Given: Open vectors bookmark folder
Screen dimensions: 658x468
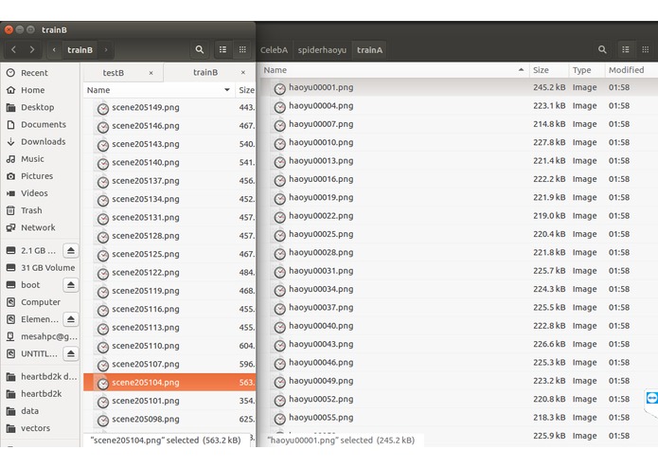Looking at the screenshot, I should (40, 428).
